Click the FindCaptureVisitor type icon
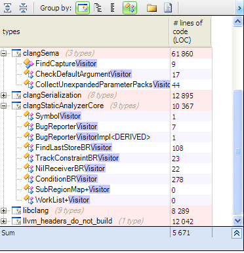Screen dimensions: 244x253 coord(29,64)
